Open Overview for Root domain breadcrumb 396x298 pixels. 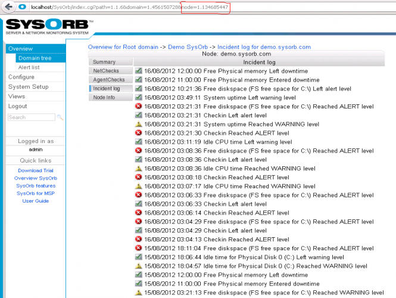point(123,47)
